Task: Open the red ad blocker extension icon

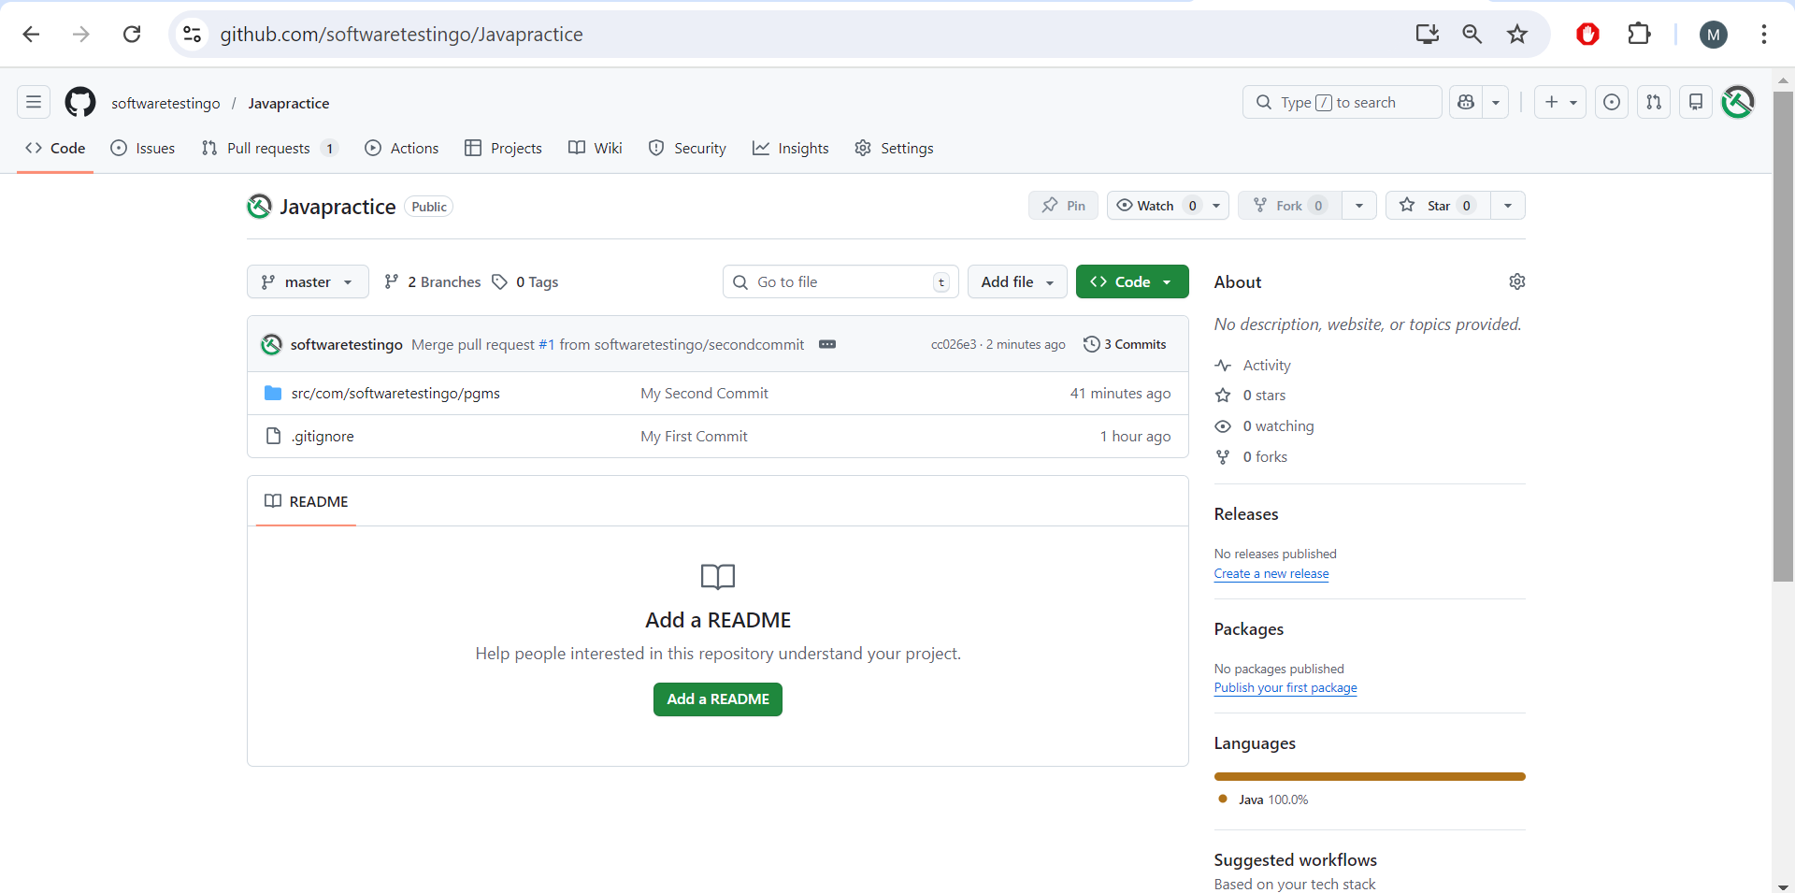Action: point(1587,35)
